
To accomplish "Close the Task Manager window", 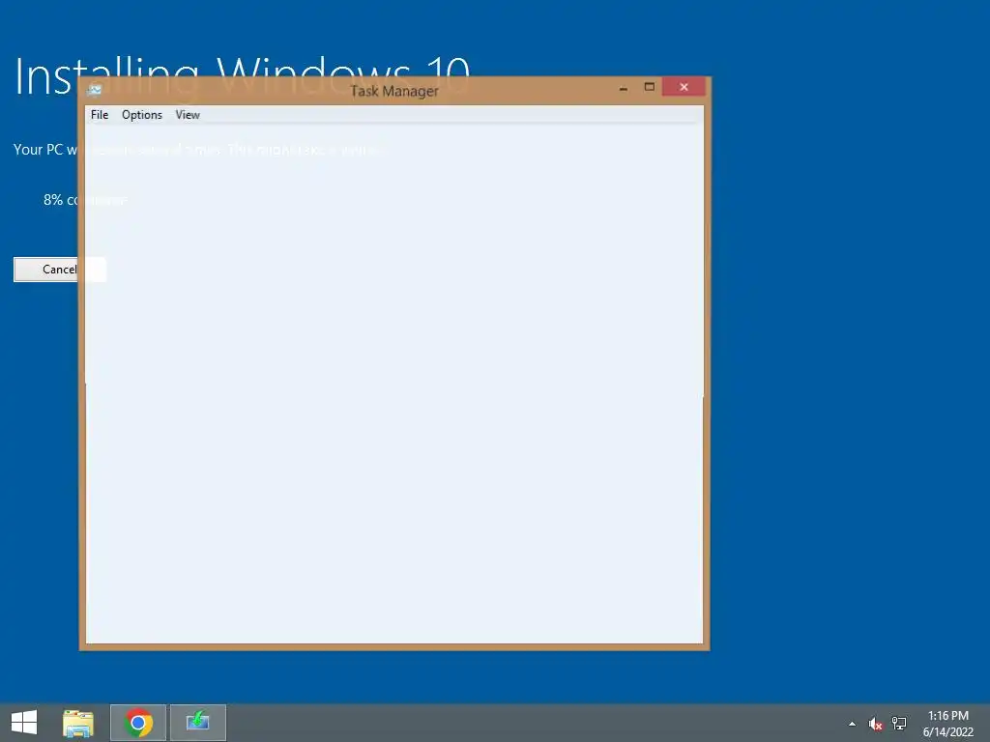I will point(684,87).
